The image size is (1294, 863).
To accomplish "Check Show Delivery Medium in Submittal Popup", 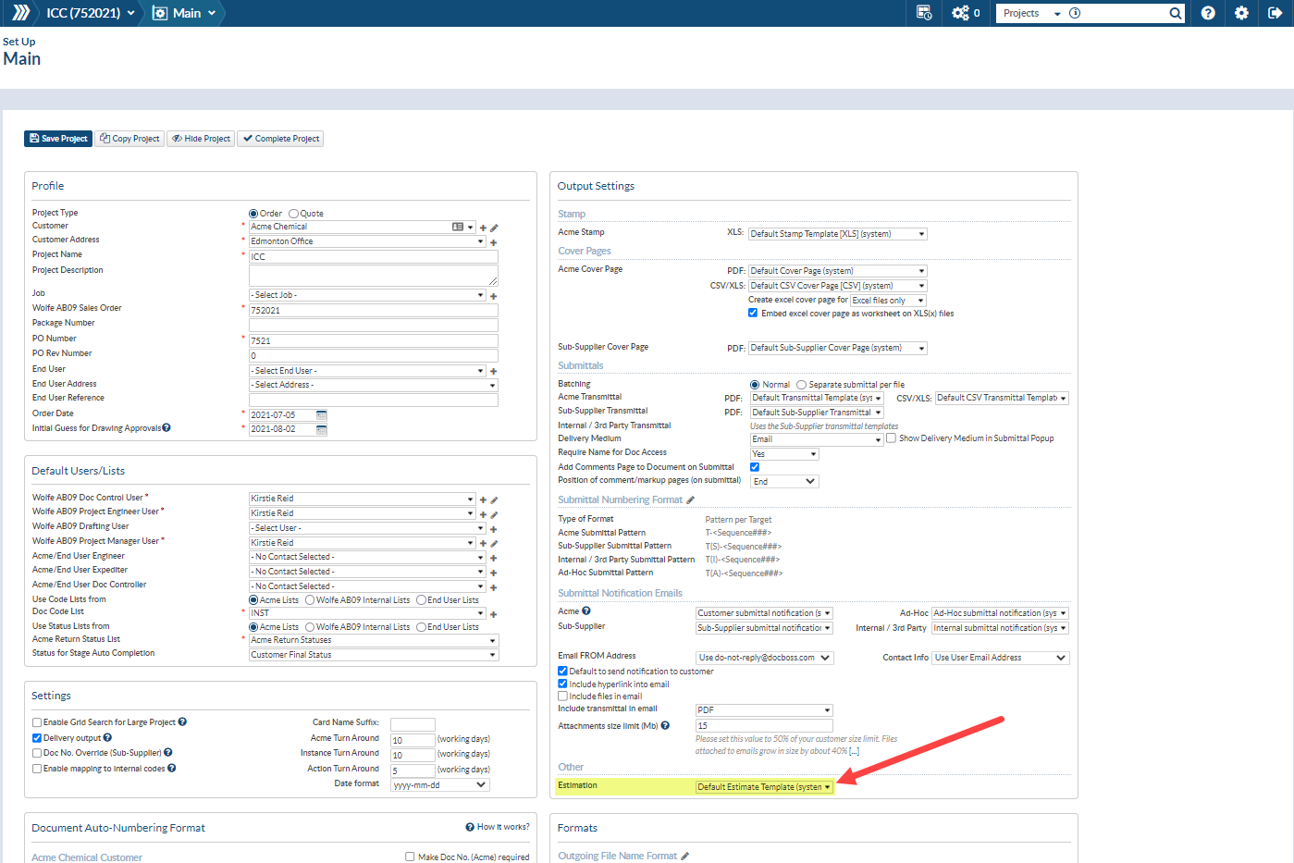I will pos(891,438).
